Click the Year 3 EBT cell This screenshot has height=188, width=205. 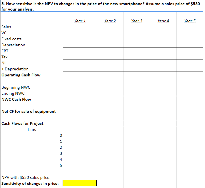[137, 51]
